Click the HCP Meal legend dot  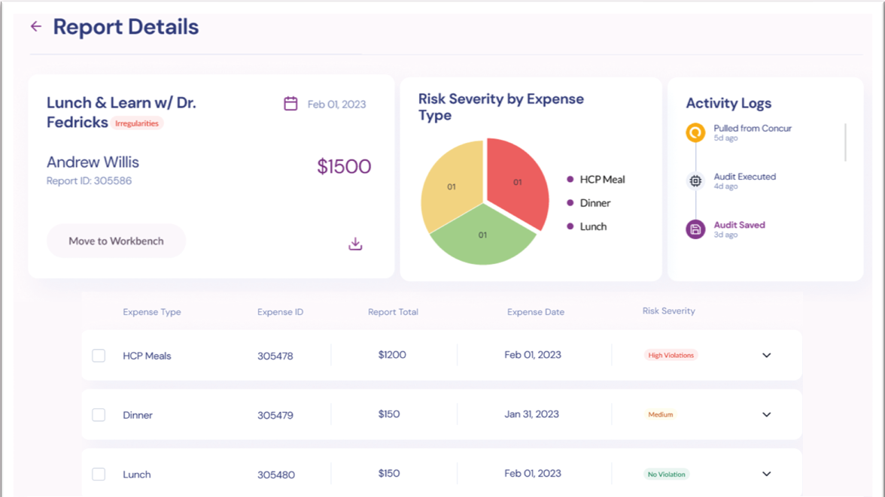570,180
